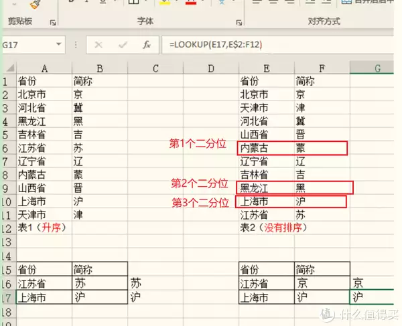Select active cell G17 containing 沪
The height and width of the screenshot is (326, 402).
click(x=372, y=297)
